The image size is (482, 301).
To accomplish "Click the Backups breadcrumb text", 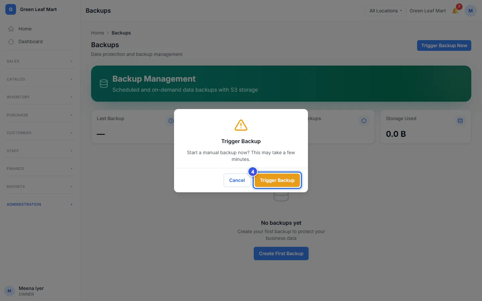I will point(121,33).
